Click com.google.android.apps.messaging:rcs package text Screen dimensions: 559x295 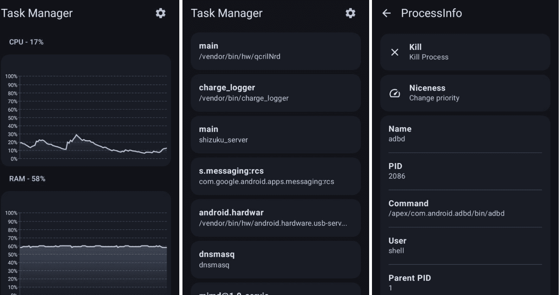click(x=266, y=182)
